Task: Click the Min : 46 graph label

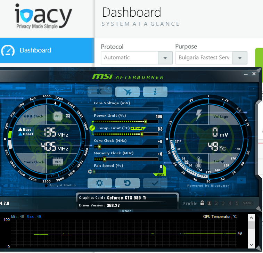Action: 17,217
